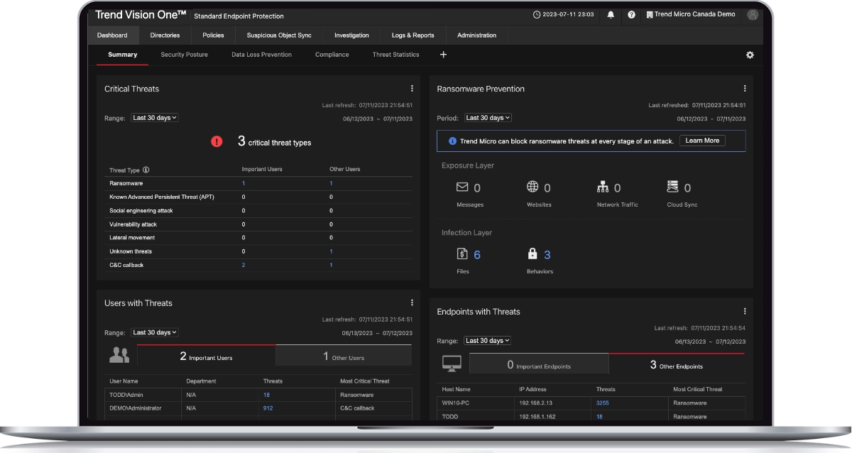Click the Learn More button

tap(702, 141)
